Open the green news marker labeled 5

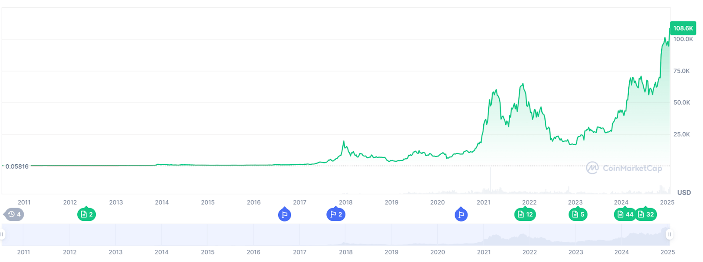578,214
